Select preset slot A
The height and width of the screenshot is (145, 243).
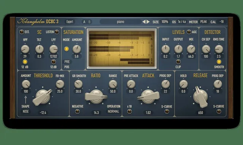[x=84, y=22]
